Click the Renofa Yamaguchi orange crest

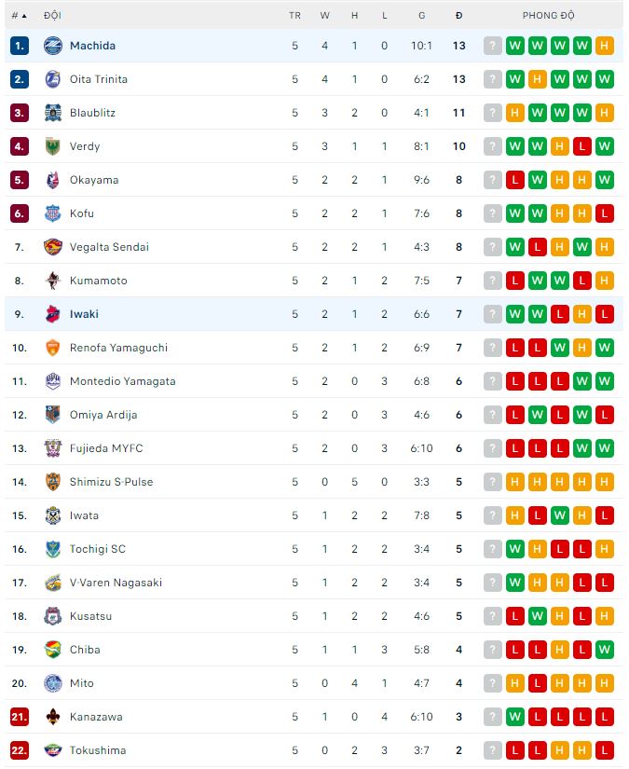click(52, 348)
